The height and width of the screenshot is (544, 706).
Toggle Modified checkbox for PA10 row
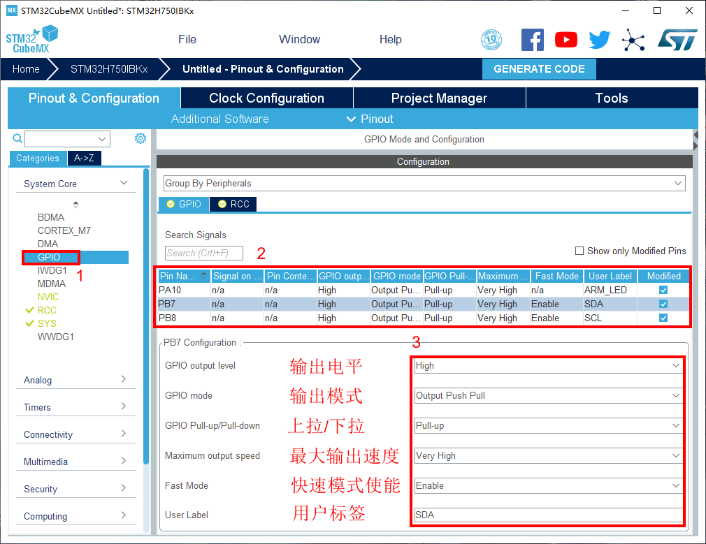point(663,290)
